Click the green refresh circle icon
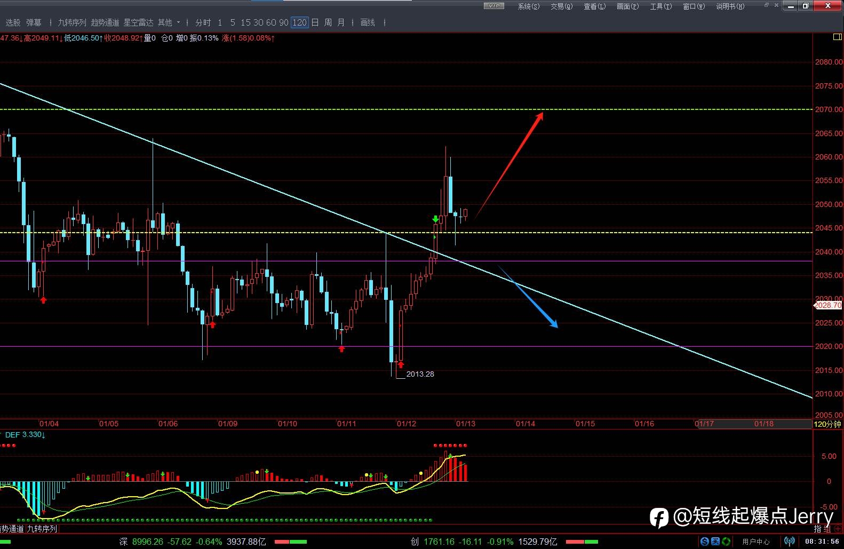Viewport: 844px width, 549px height. click(x=726, y=542)
